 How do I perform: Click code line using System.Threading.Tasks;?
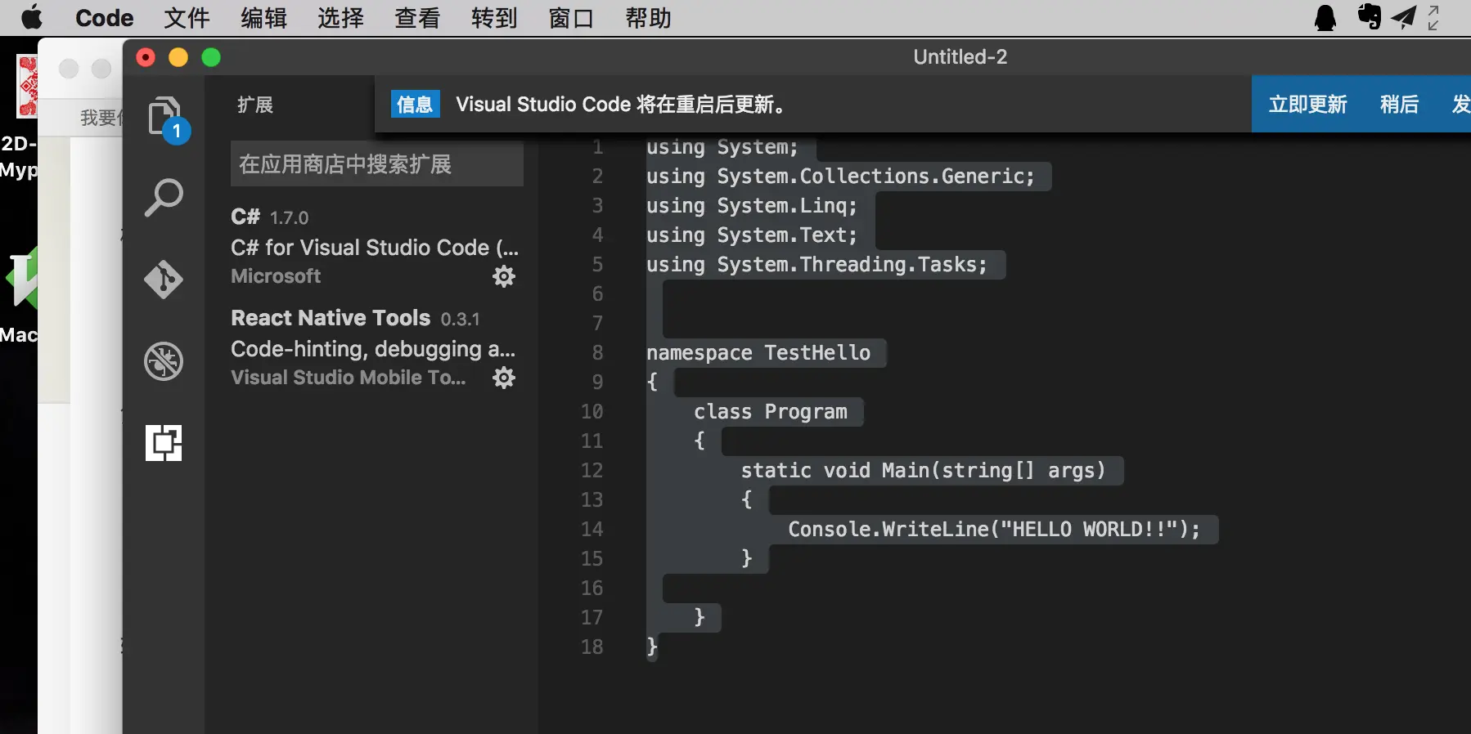816,265
